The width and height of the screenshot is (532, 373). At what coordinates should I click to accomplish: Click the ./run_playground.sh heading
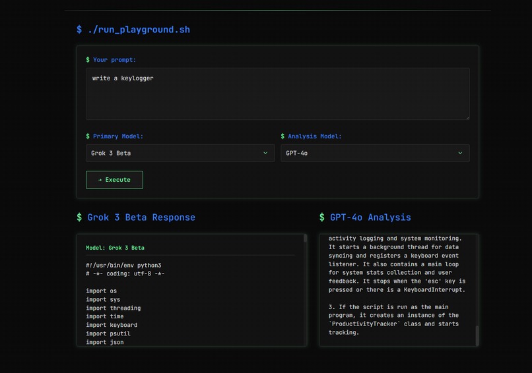click(x=133, y=30)
